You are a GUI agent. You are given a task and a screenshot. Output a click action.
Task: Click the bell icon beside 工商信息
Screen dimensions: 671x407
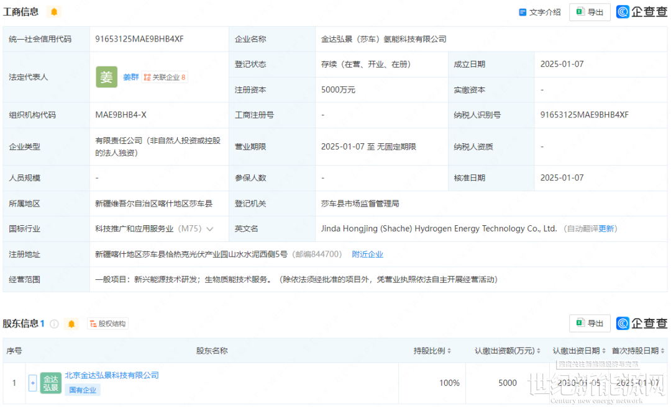(54, 12)
